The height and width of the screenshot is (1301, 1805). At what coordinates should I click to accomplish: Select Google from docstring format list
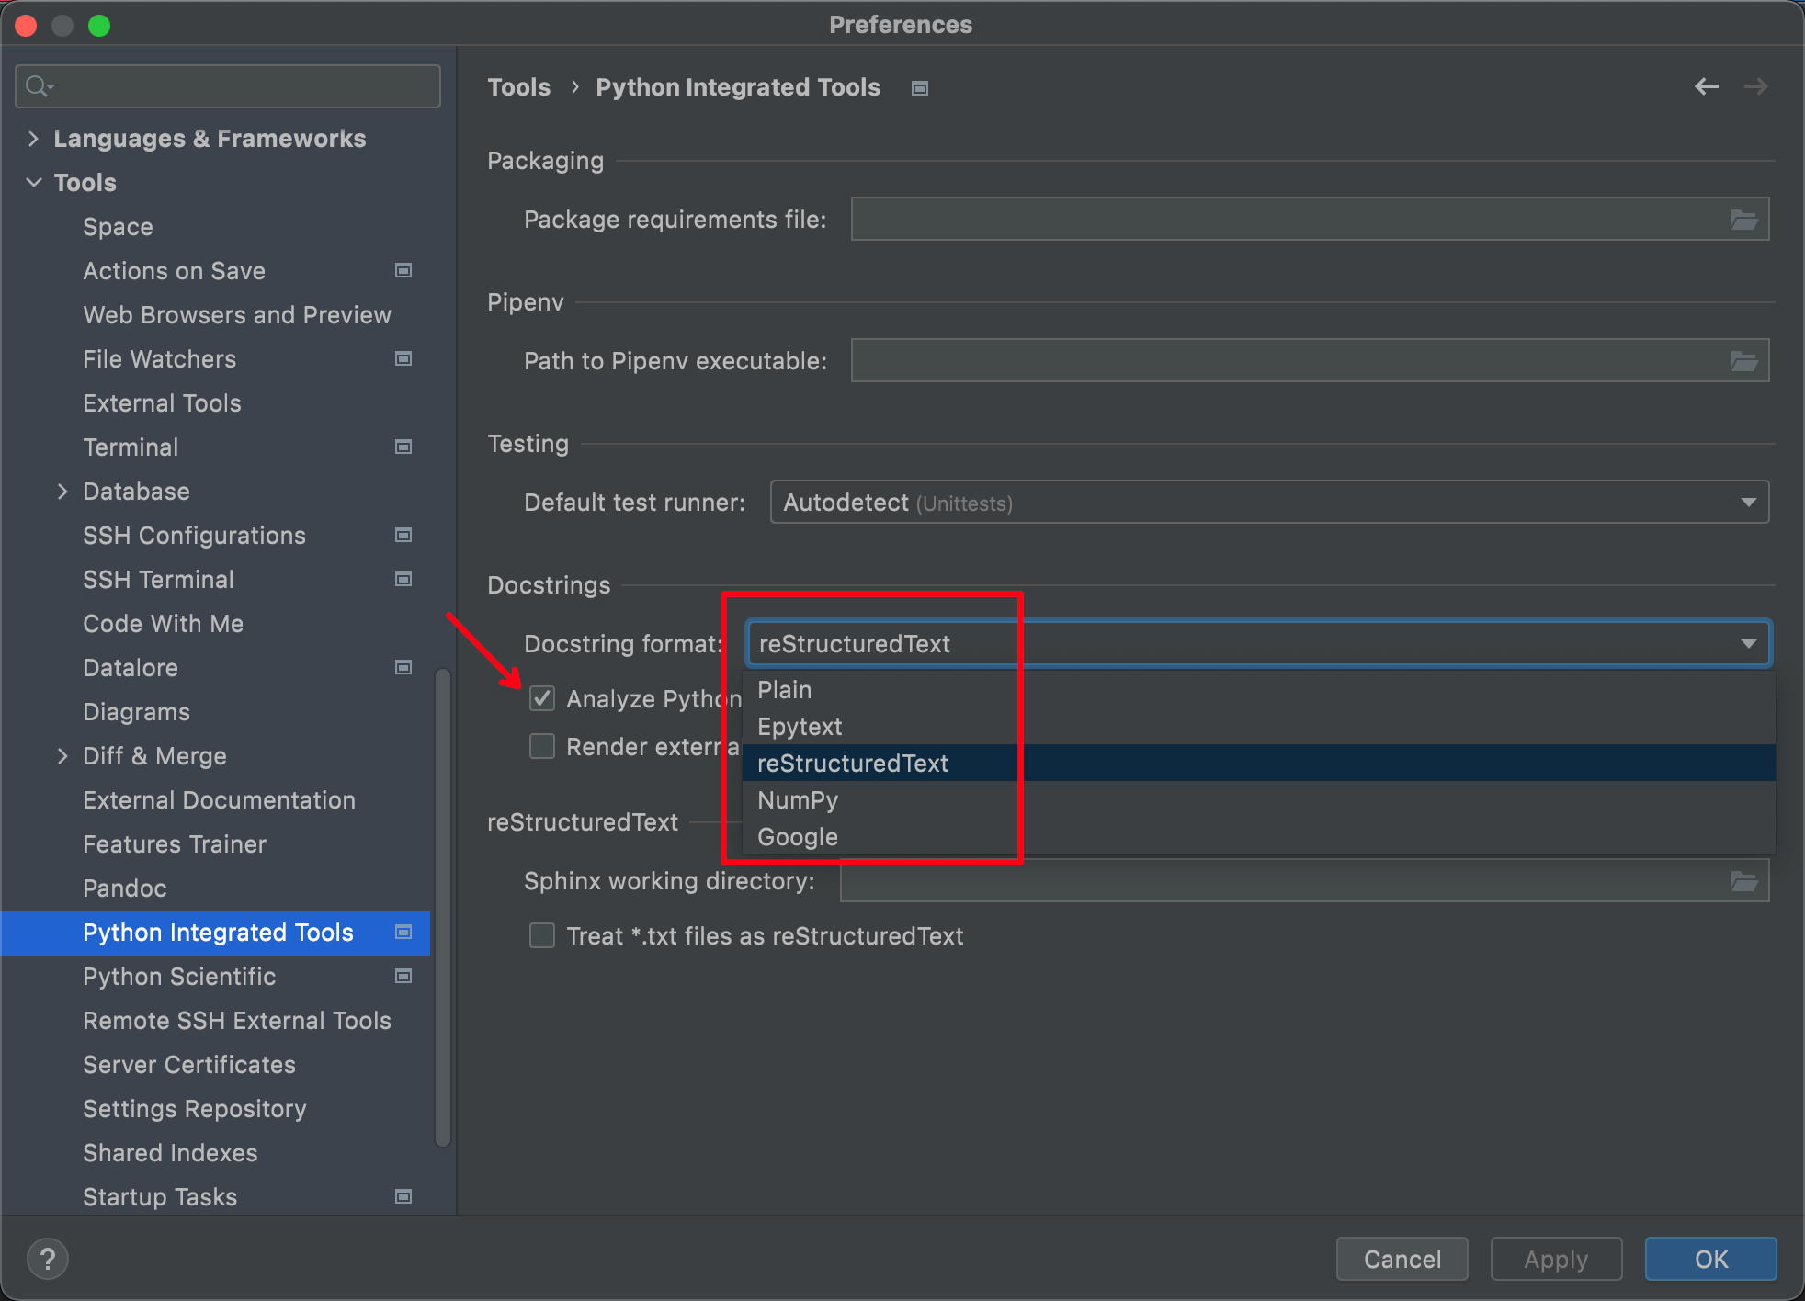797,837
